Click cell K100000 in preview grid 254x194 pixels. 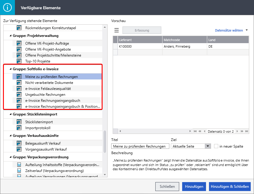(140, 46)
